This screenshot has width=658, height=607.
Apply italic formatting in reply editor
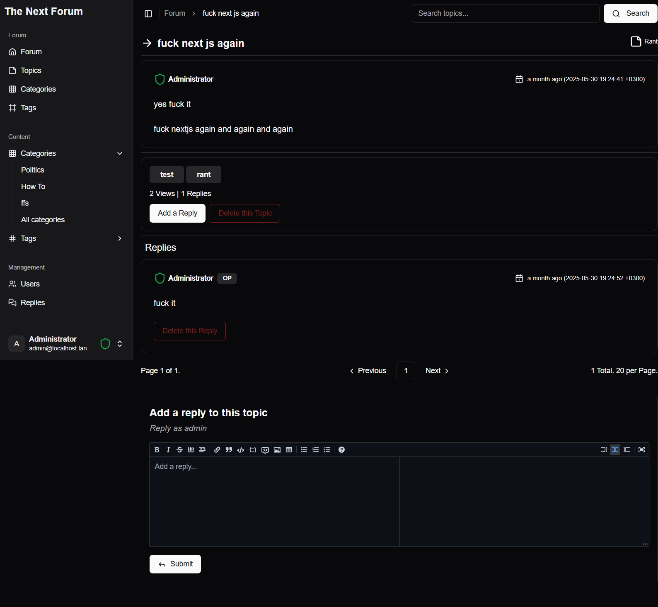(x=168, y=450)
